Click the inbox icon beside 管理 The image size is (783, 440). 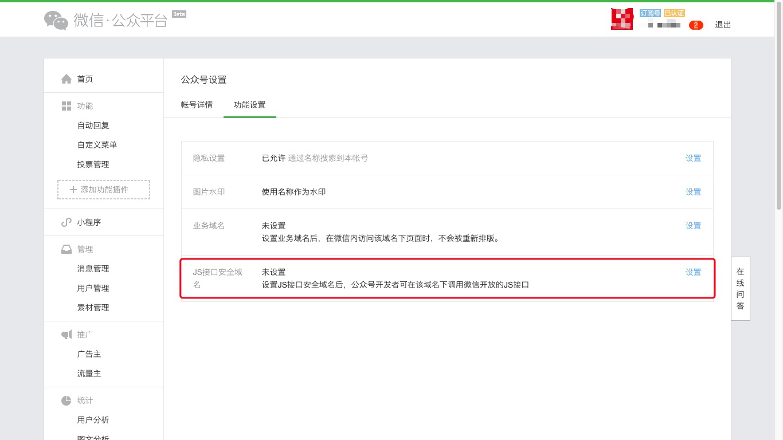point(66,249)
